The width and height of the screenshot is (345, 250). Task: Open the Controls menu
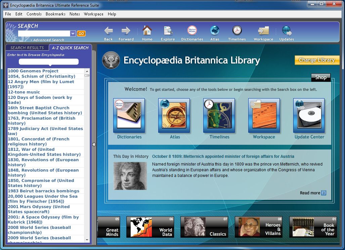(x=34, y=14)
